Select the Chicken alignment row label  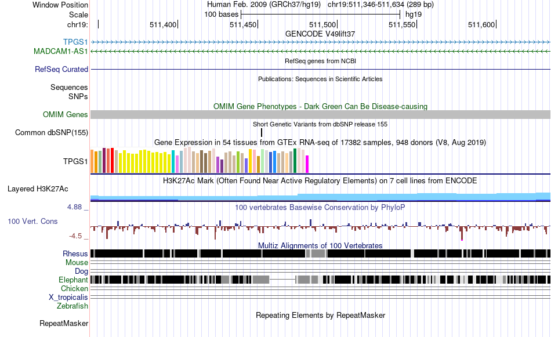pyautogui.click(x=74, y=288)
